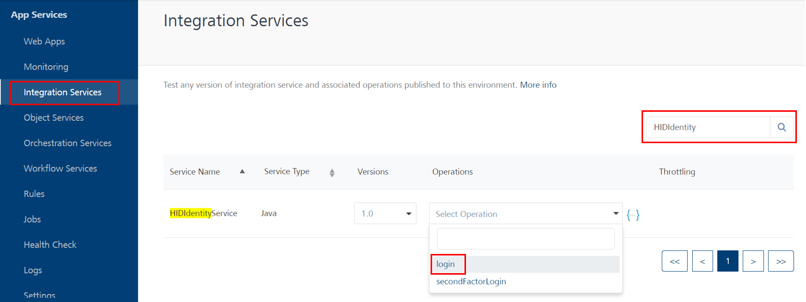Image resolution: width=806 pixels, height=302 pixels.
Task: Open the 1.0 version dropdown
Action: [x=385, y=213]
